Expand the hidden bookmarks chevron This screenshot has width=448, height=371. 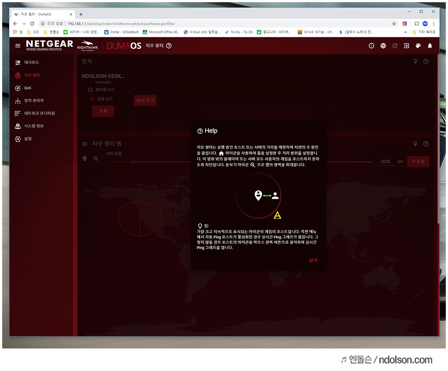tap(406, 32)
